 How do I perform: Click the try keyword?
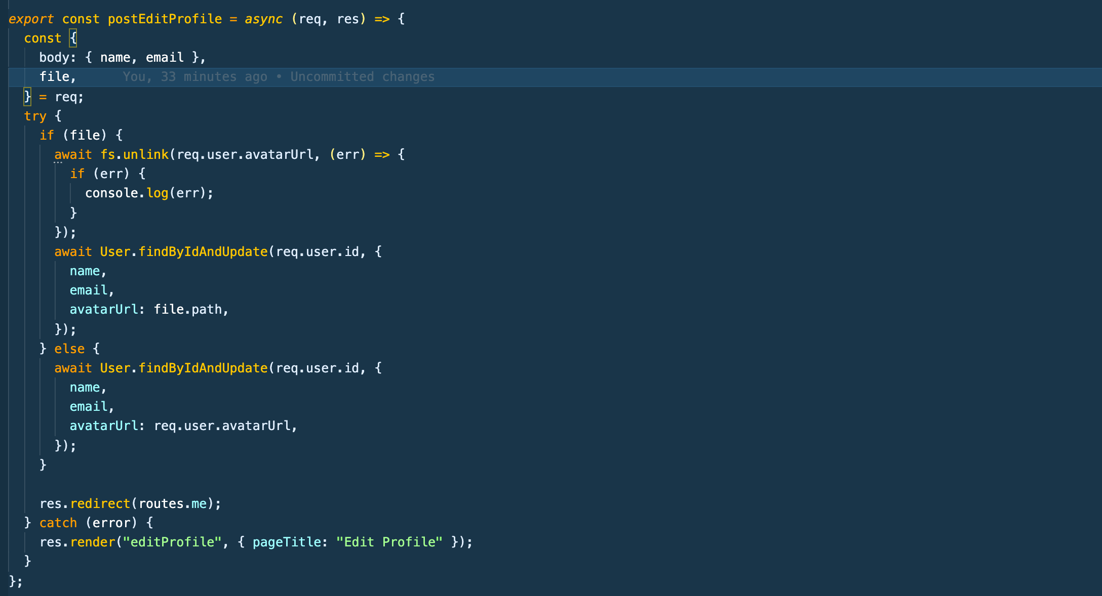click(x=35, y=116)
